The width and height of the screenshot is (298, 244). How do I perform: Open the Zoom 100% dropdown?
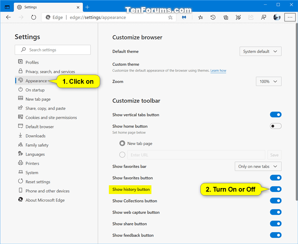point(269,81)
